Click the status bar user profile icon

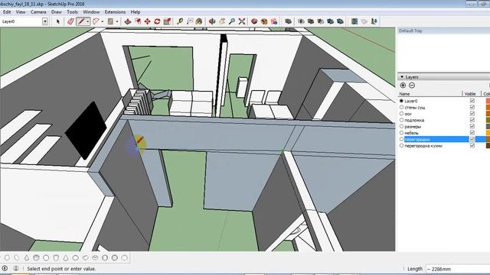pyautogui.click(x=16, y=268)
